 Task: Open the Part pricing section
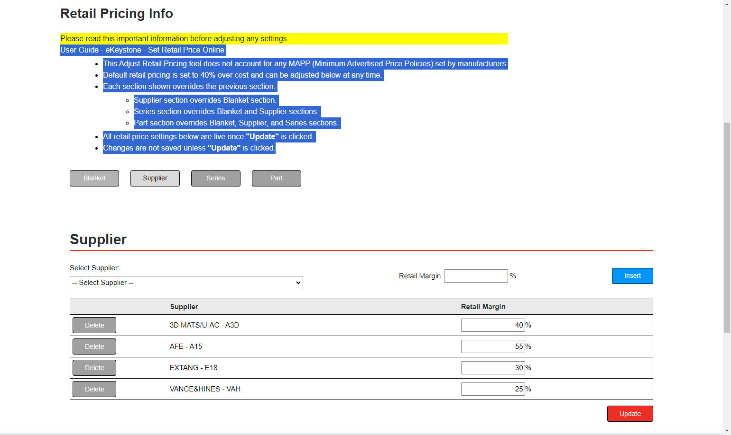coord(277,178)
